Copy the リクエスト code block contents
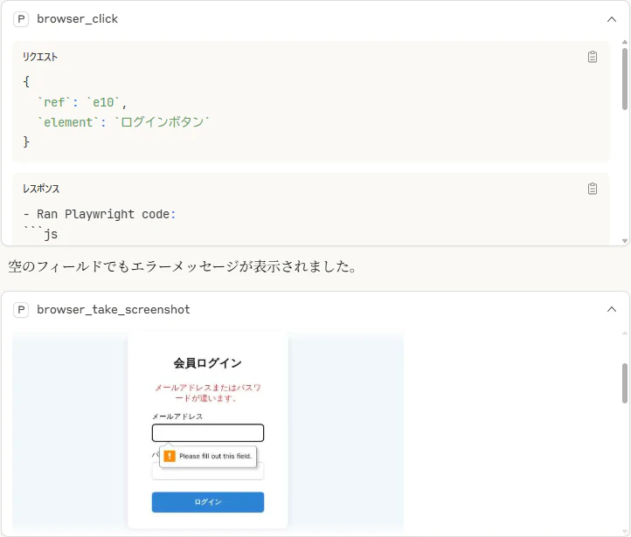The image size is (631, 537). (x=592, y=57)
